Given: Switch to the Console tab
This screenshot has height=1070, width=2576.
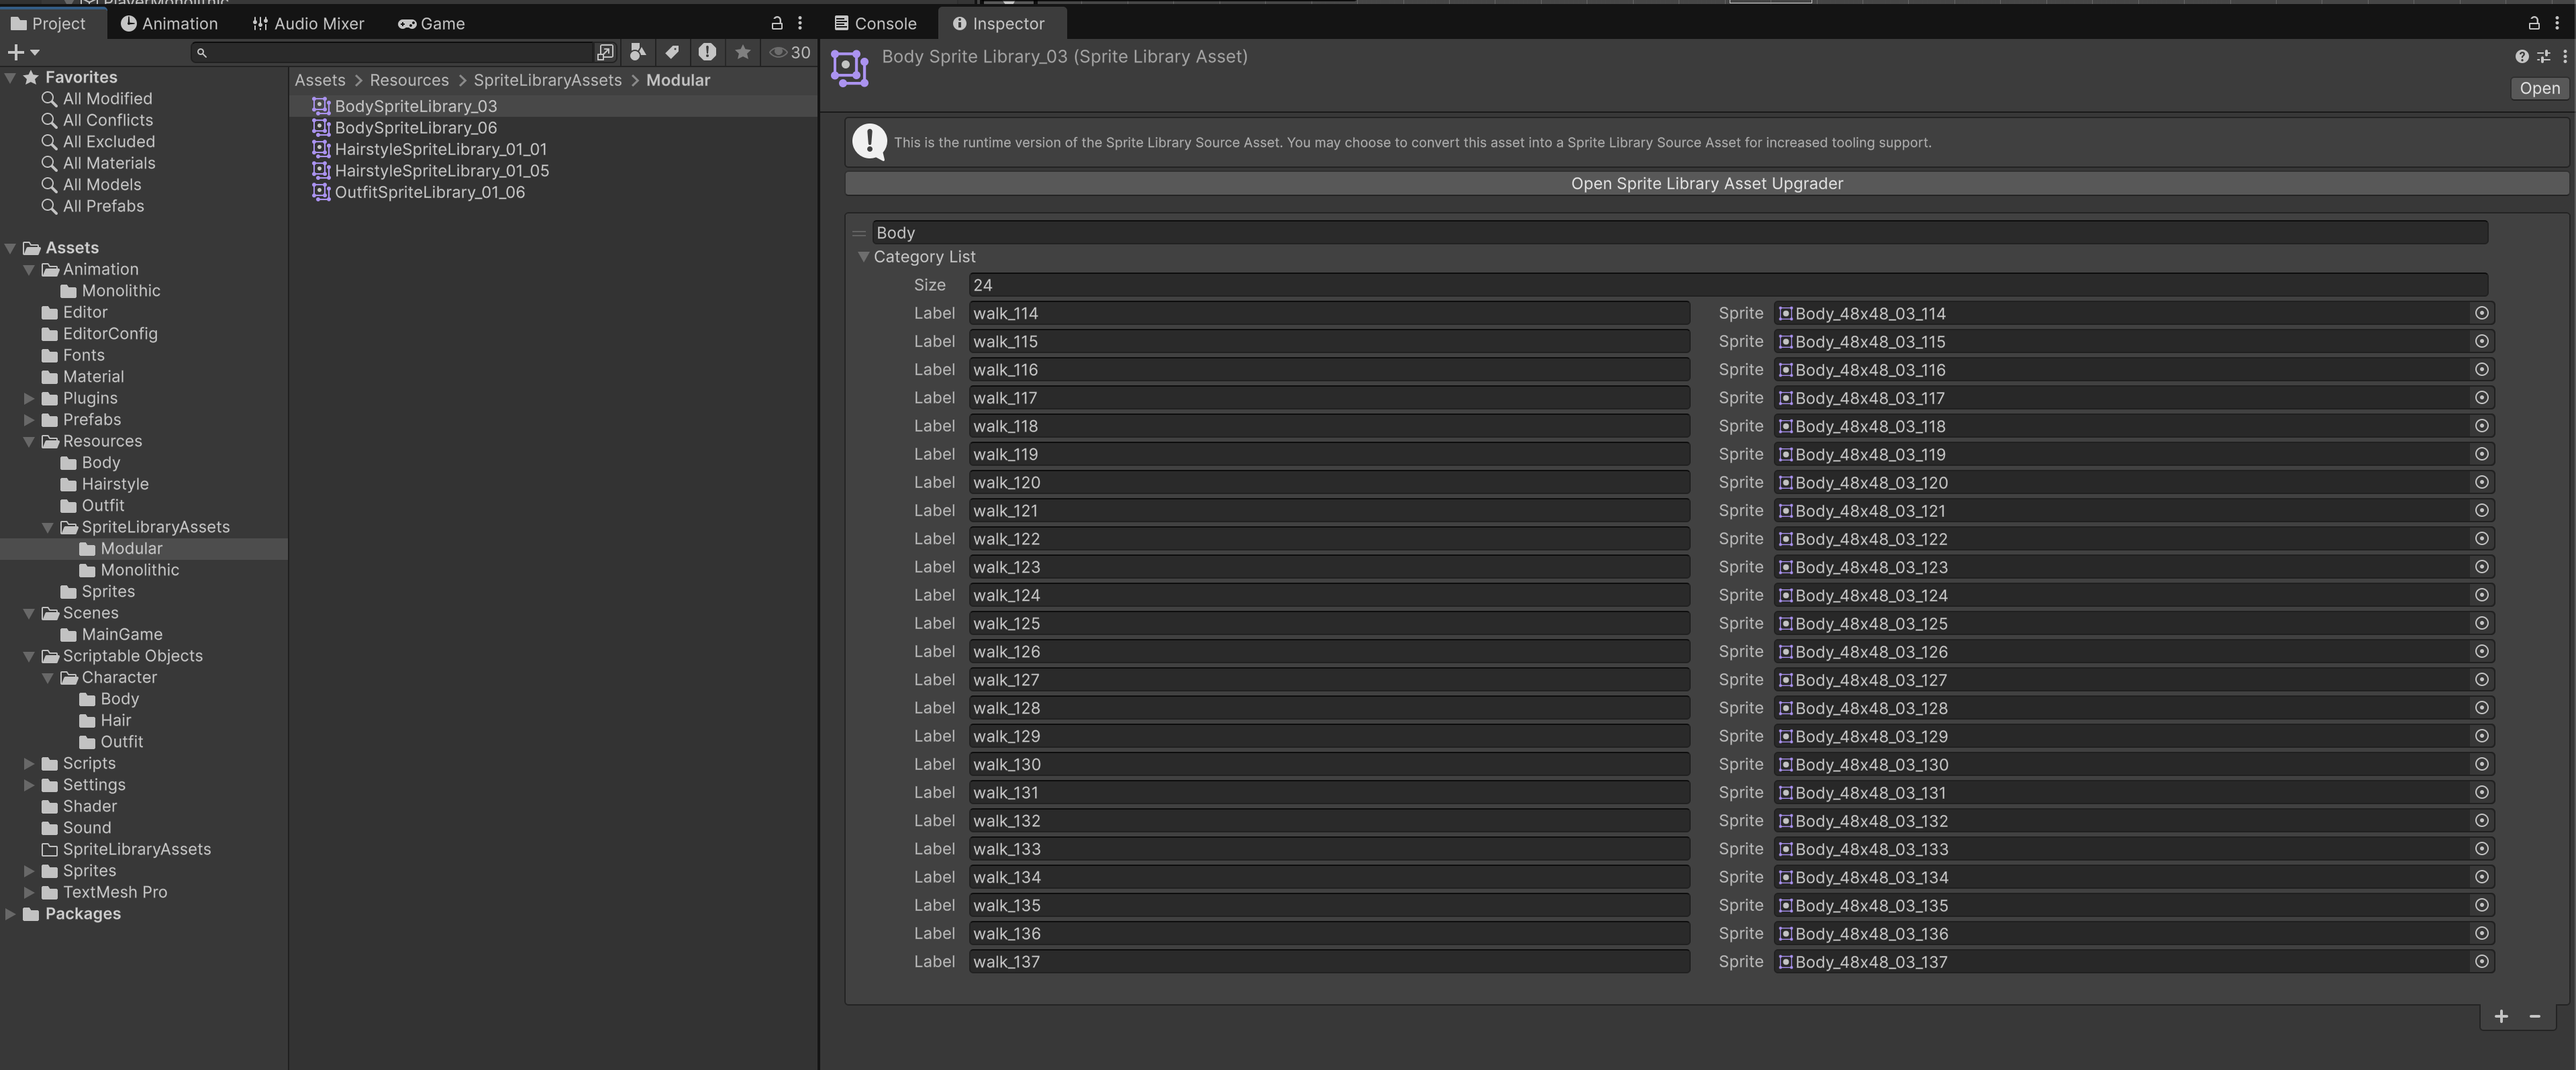Looking at the screenshot, I should (875, 23).
